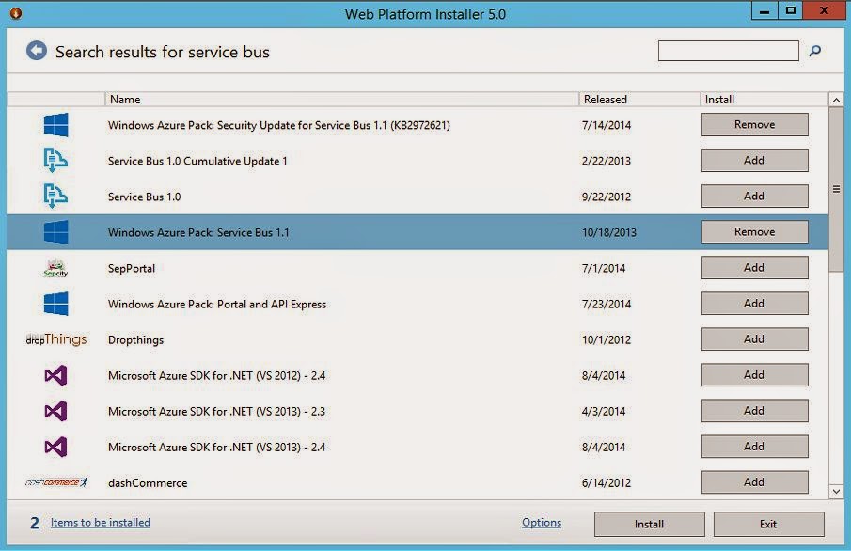This screenshot has width=851, height=551.
Task: Add Microsoft Azure SDK VS 2013 - 2.3
Action: click(x=754, y=411)
